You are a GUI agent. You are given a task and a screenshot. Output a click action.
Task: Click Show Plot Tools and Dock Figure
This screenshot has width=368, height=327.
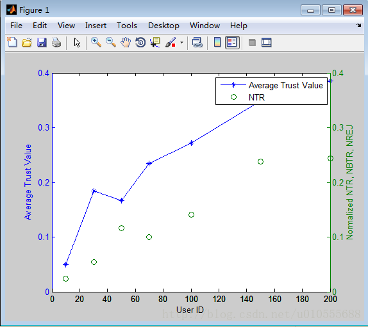[x=266, y=43]
